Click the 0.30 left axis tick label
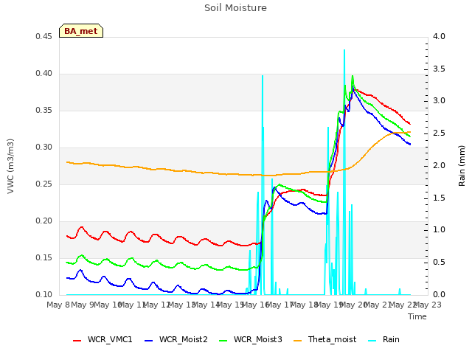The height and width of the screenshot is (354, 472). pyautogui.click(x=44, y=147)
